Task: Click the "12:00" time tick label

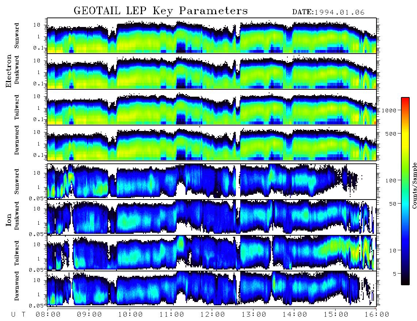Action: click(213, 314)
